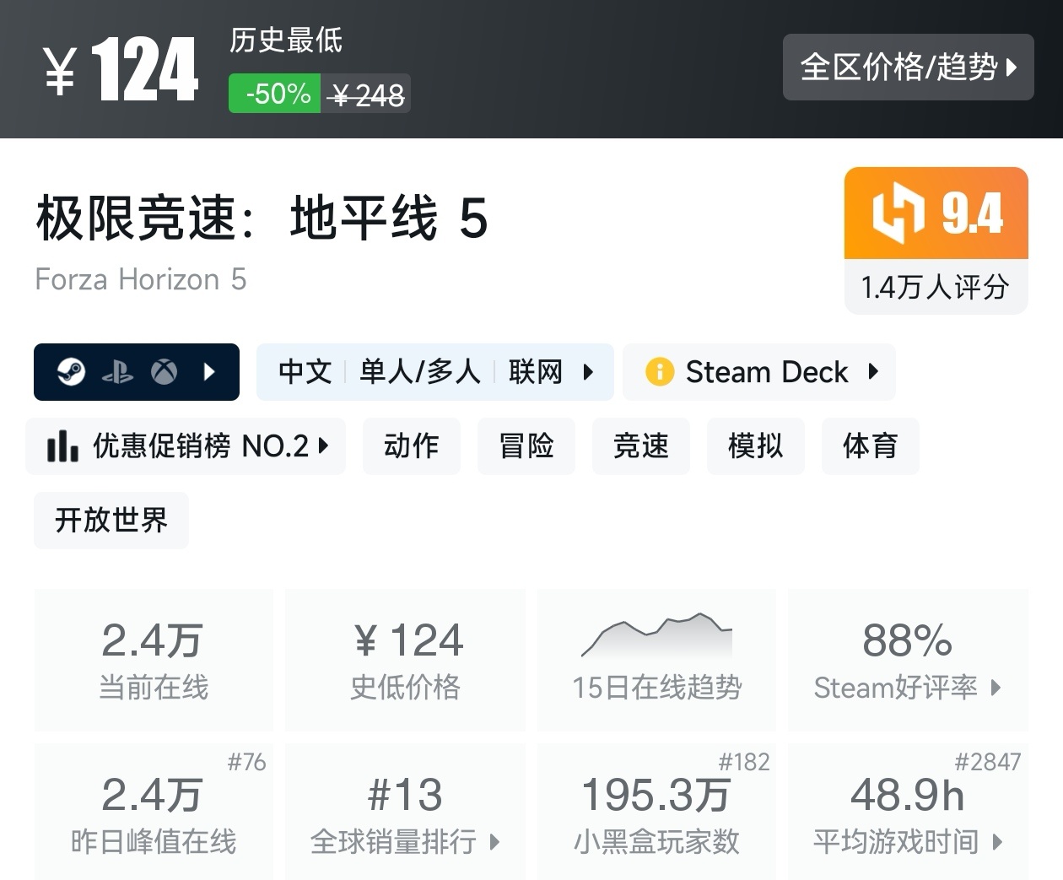The image size is (1063, 880).
Task: Click the Steam Deck info icon
Action: tap(659, 372)
